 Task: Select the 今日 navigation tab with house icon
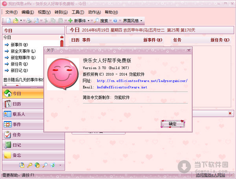tap(23, 94)
